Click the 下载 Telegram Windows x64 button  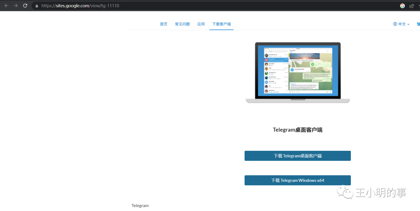(x=297, y=180)
